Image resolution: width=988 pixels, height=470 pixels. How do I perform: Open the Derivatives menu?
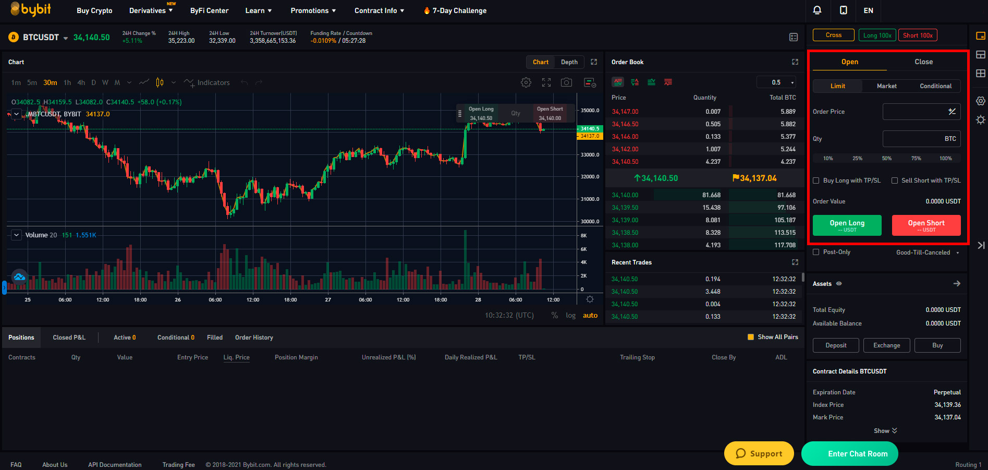(x=151, y=10)
